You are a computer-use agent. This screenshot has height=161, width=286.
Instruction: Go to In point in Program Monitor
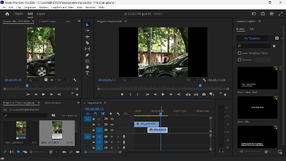tap(147, 94)
